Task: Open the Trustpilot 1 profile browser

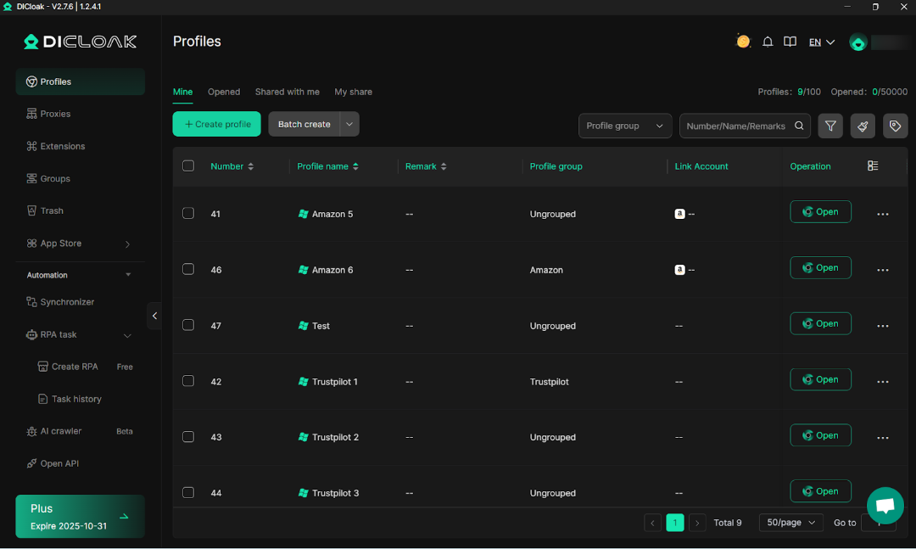Action: tap(820, 380)
